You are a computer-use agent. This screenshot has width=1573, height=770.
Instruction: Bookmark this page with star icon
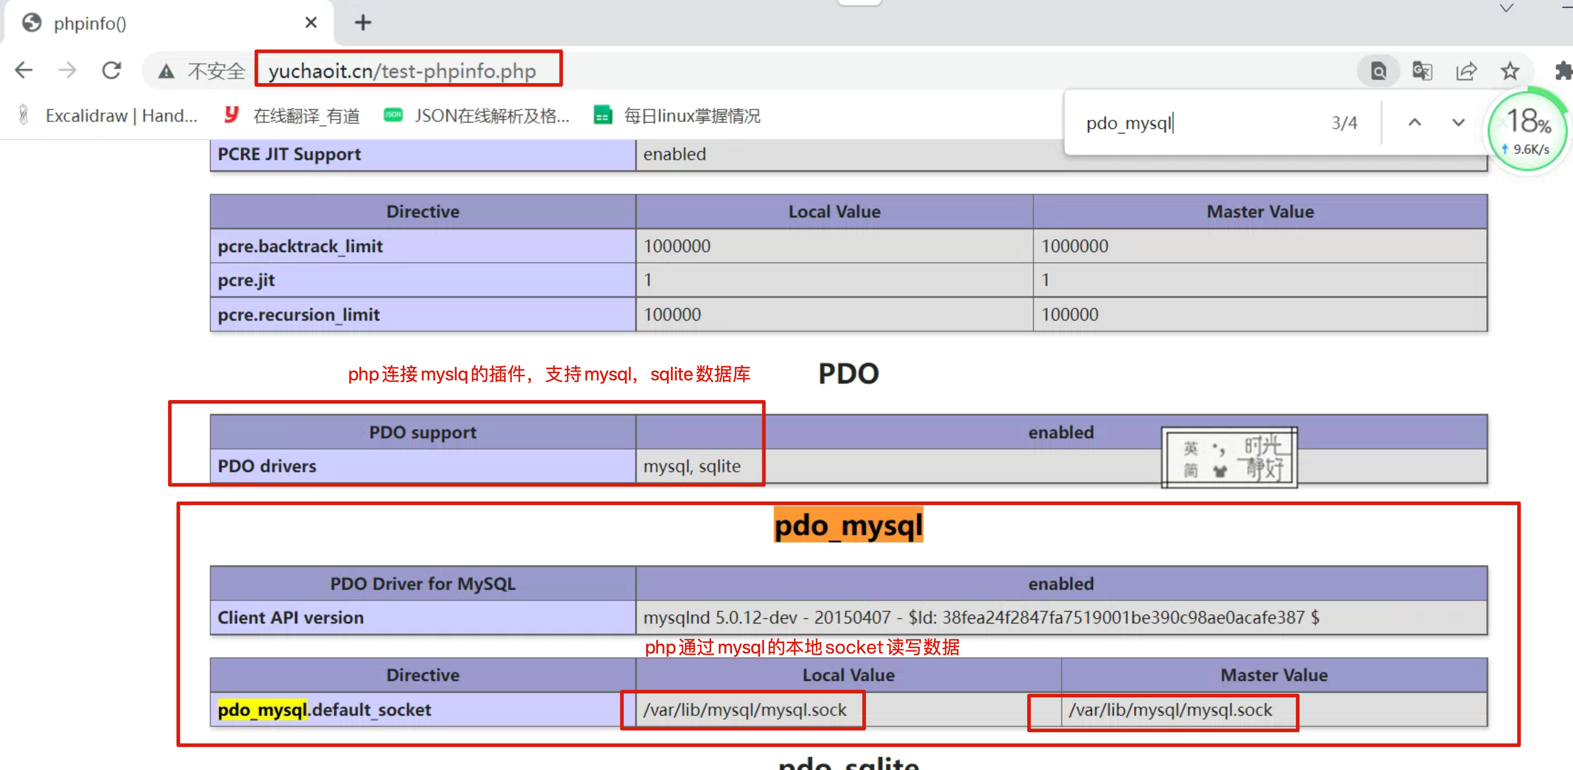coord(1510,71)
